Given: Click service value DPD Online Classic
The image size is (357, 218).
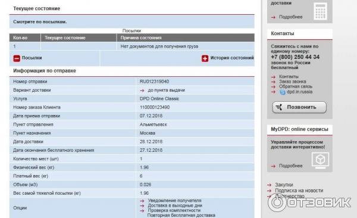Looking at the screenshot, I should click(x=159, y=99).
